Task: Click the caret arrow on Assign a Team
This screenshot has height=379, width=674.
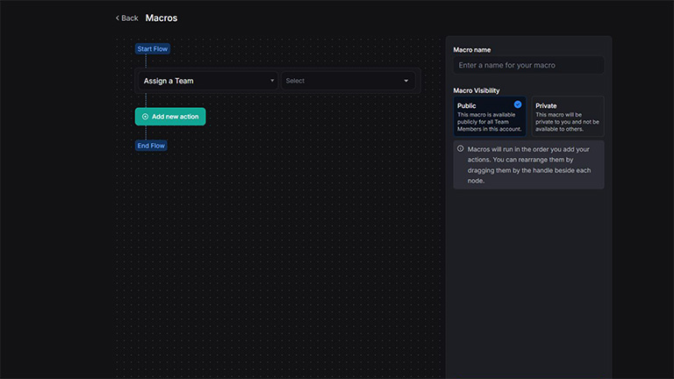Action: click(272, 81)
